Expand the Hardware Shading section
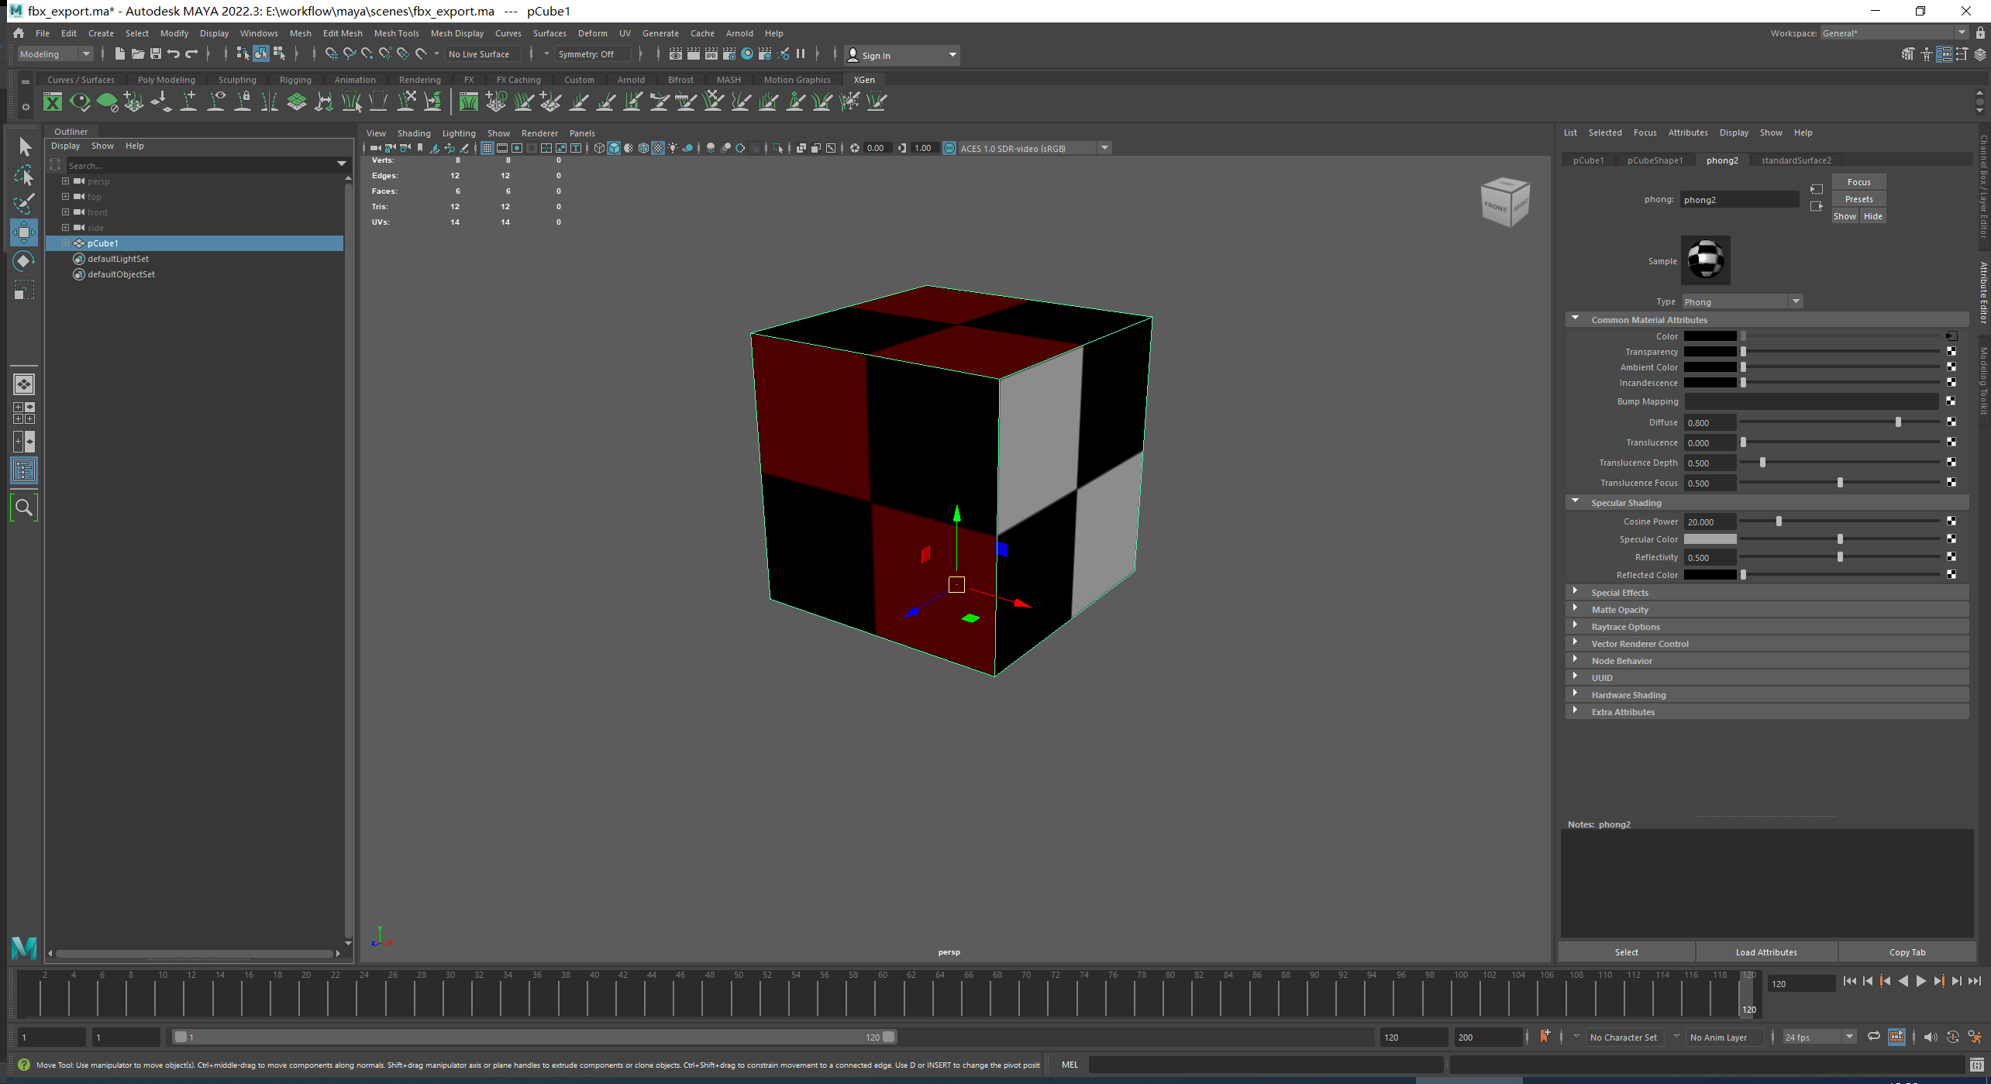1991x1084 pixels. pos(1628,694)
